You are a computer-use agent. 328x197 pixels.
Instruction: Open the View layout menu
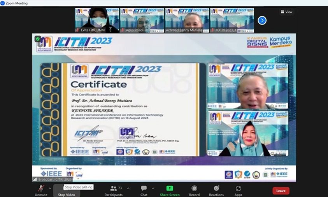click(x=287, y=12)
